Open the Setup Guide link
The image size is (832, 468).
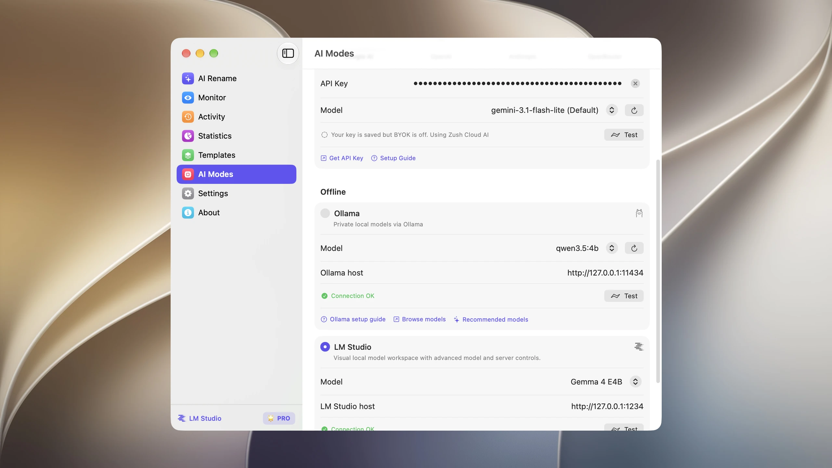tap(393, 158)
